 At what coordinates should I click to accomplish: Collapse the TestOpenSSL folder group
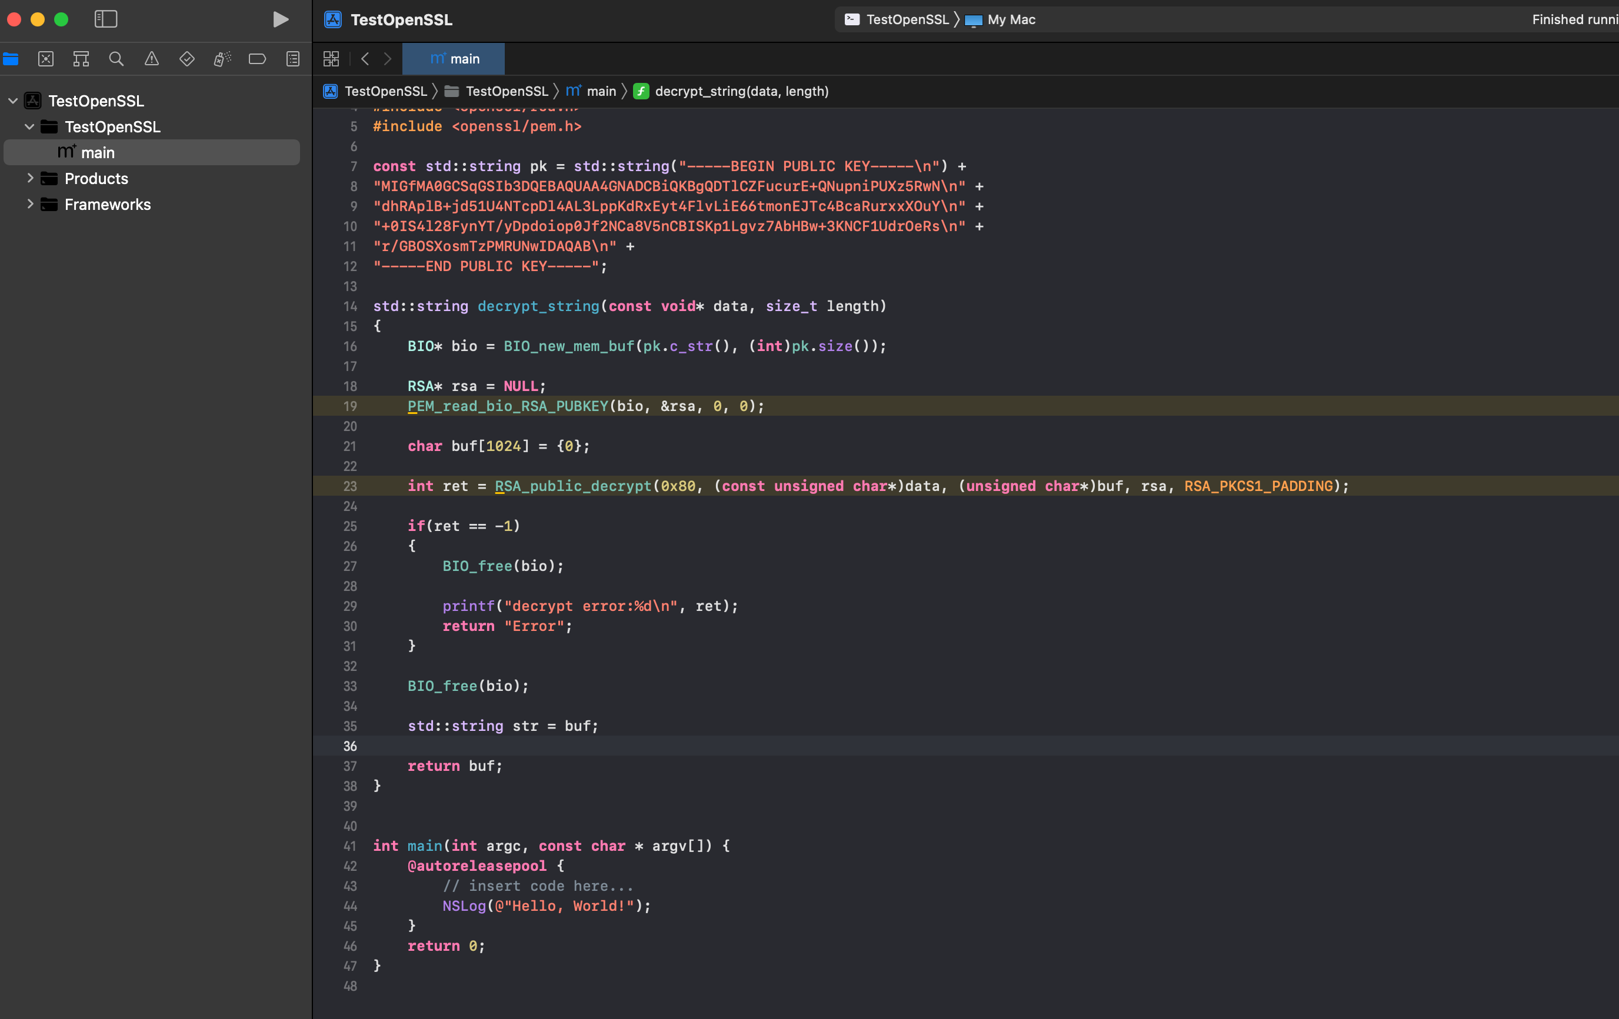[x=29, y=126]
